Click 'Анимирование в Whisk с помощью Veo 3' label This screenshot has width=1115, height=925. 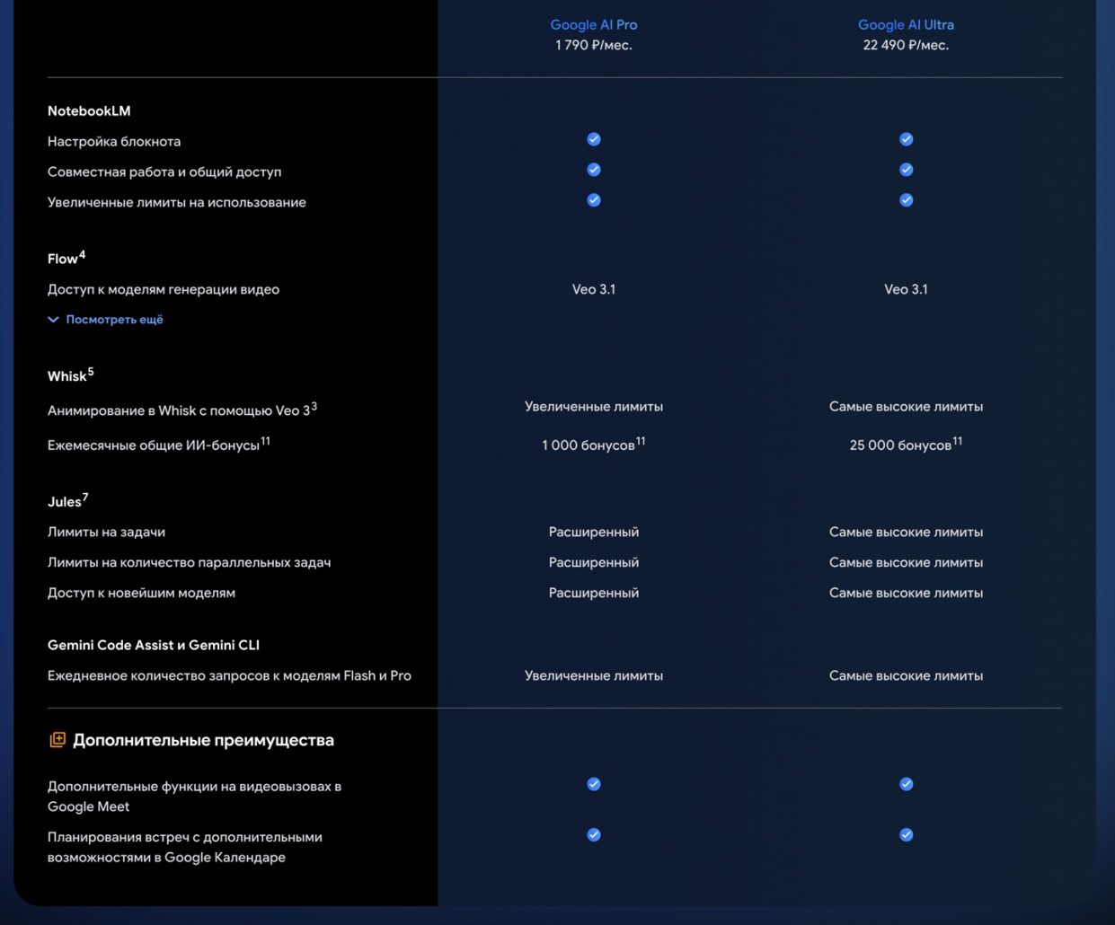(182, 410)
